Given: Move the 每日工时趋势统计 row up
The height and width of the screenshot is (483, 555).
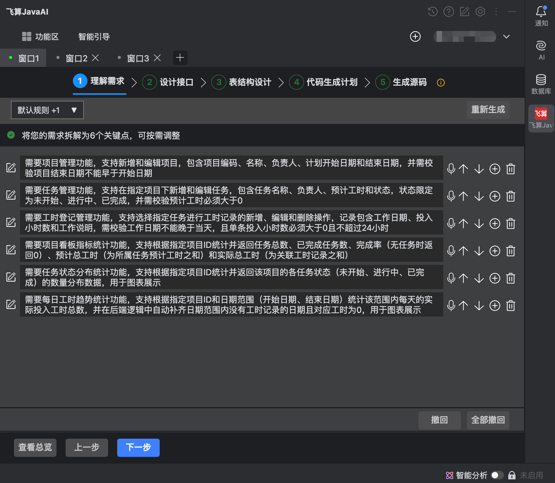Looking at the screenshot, I should click(464, 306).
